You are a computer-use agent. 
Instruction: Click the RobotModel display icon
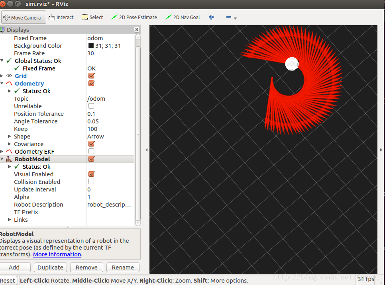tap(9, 159)
